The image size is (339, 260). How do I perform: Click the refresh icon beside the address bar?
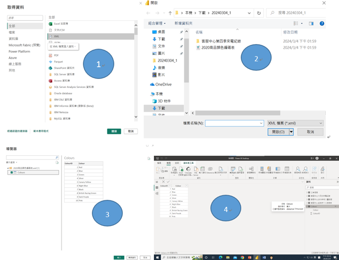259,13
